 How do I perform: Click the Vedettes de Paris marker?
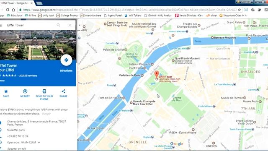(x=142, y=75)
